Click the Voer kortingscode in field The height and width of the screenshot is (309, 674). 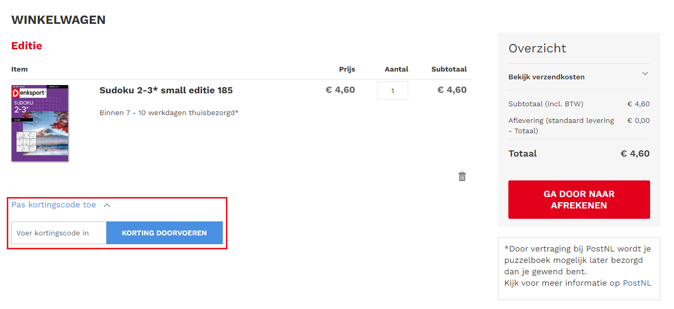(59, 233)
